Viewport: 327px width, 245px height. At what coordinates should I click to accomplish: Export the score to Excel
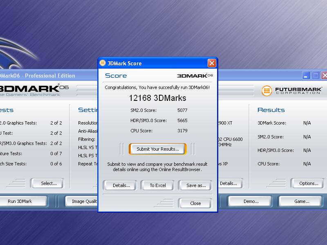point(158,185)
